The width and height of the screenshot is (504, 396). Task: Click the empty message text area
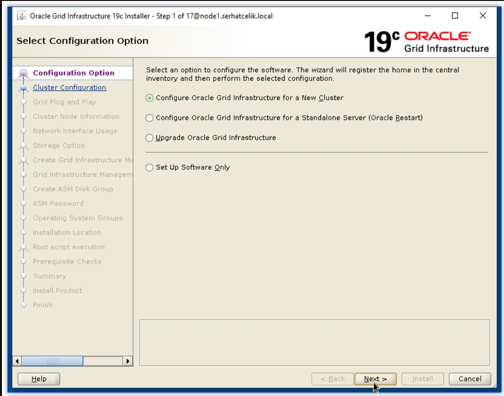click(315, 343)
